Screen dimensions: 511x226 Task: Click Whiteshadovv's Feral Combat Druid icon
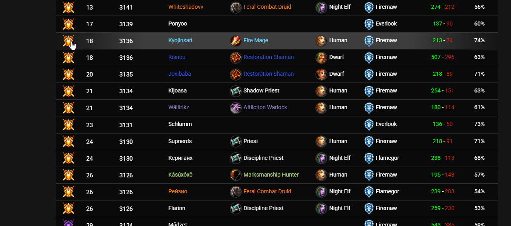[x=236, y=7]
